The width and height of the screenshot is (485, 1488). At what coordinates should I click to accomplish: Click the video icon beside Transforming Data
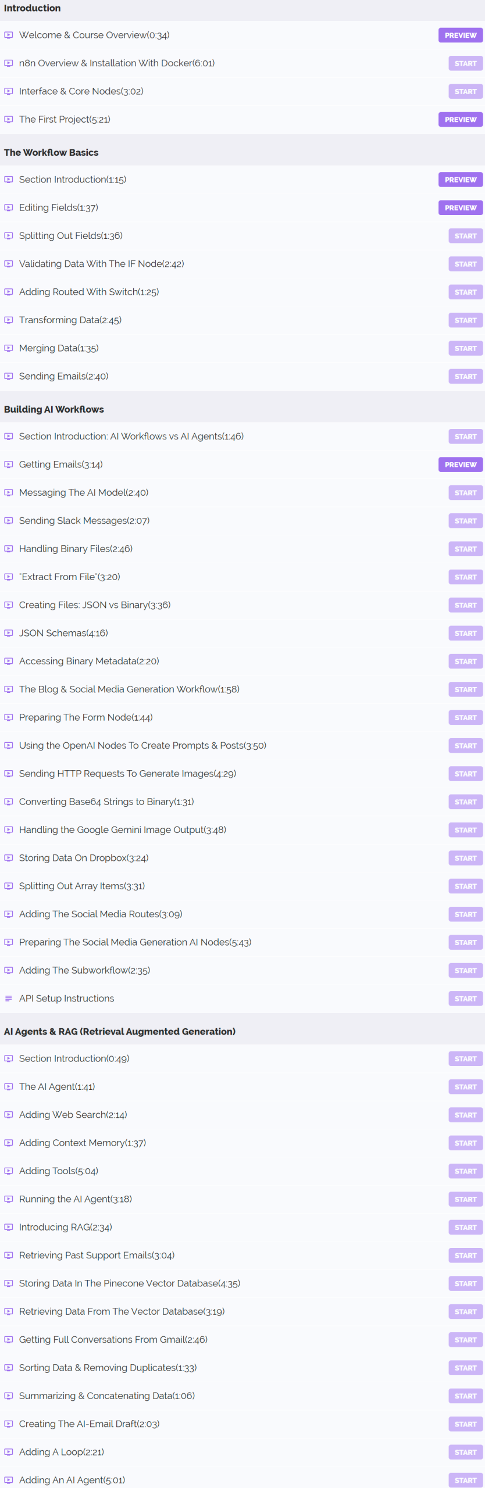9,321
